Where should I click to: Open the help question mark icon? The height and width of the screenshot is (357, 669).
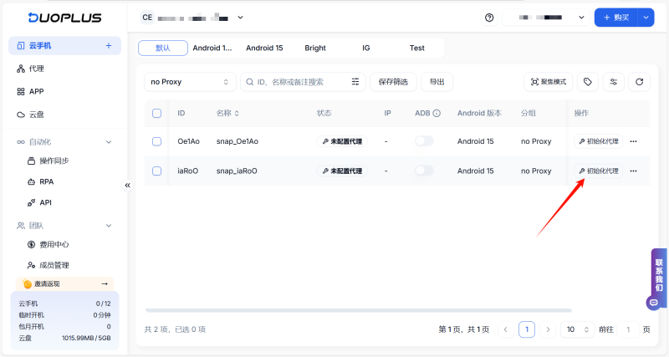(x=489, y=18)
